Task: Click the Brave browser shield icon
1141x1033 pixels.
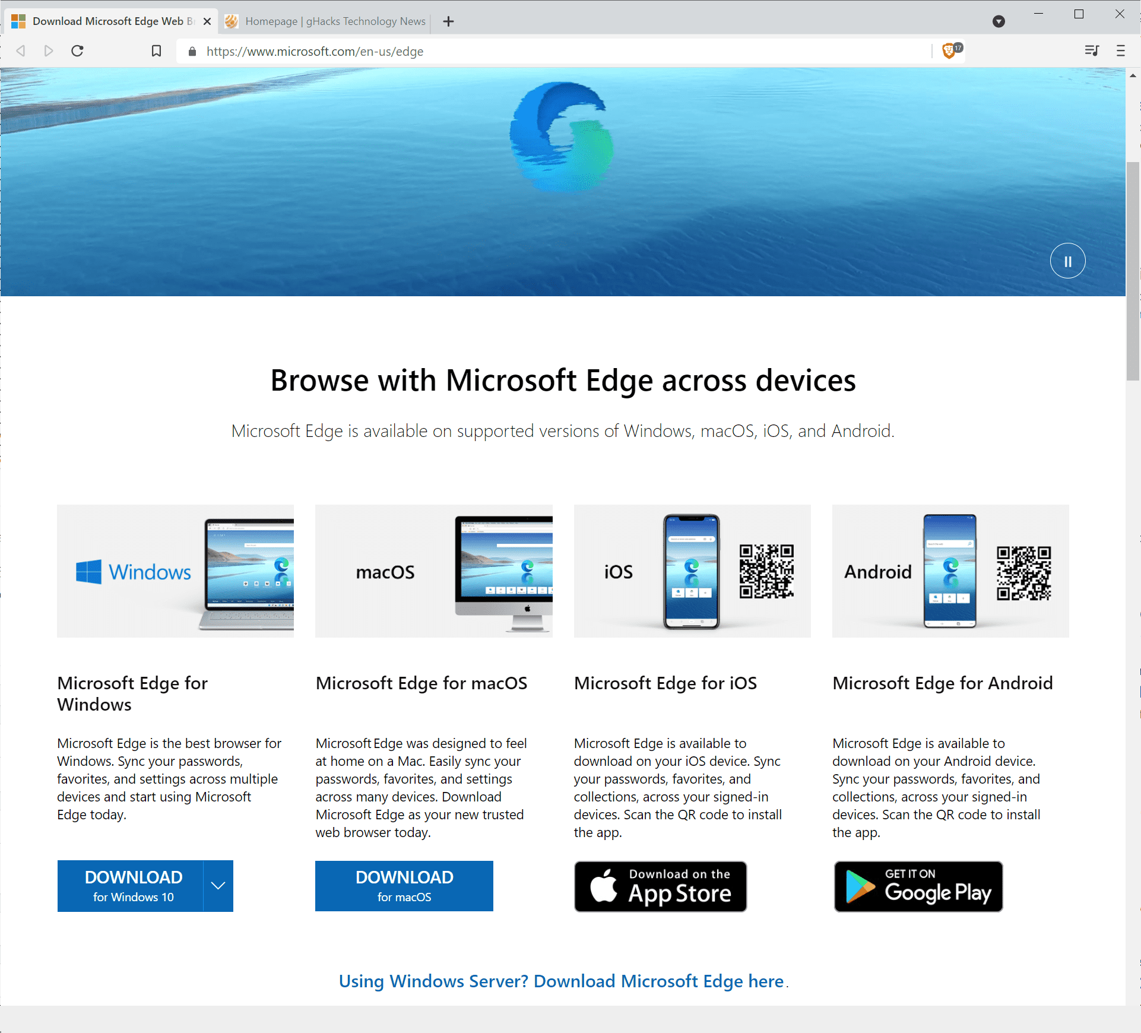Action: click(x=950, y=50)
